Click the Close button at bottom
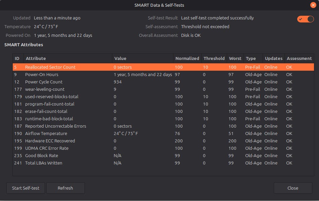Viewport: 319px width, 201px height. tap(293, 188)
